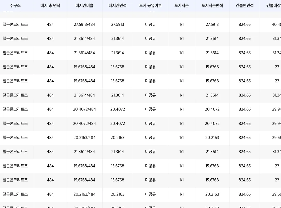
Task: Click the 토지 공유여부 column header
Action: (150, 5)
